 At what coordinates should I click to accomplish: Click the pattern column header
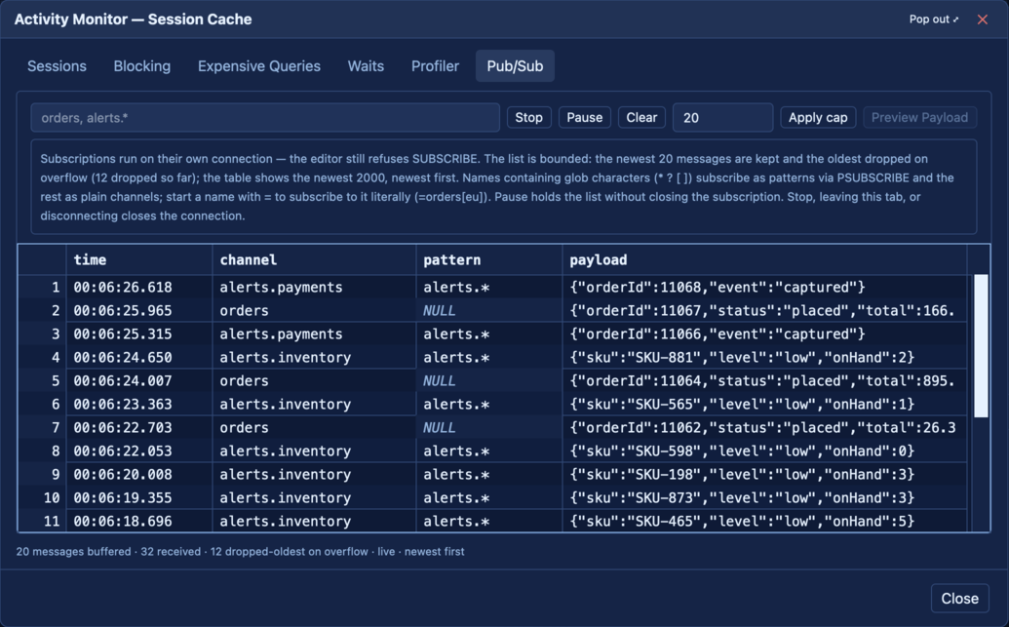pos(489,260)
